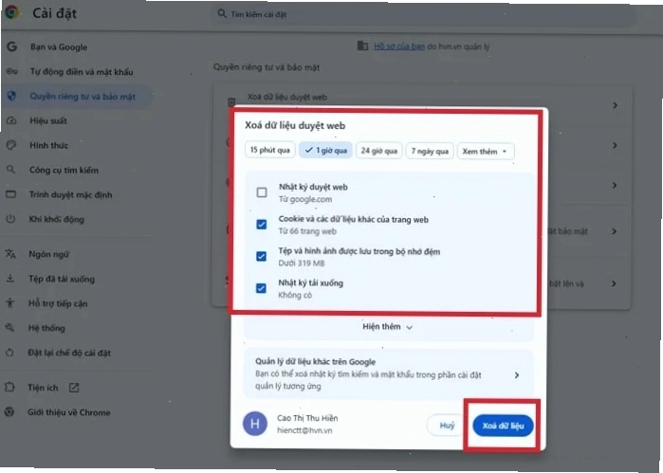Click the external link icon next to Tiện ích
This screenshot has width=663, height=473.
(74, 387)
